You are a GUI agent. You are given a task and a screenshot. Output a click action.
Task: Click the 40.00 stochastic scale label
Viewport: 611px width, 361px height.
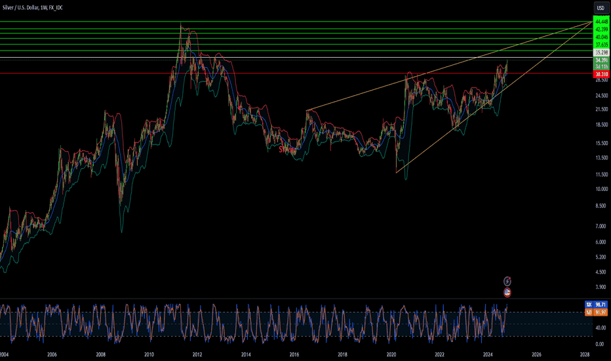[x=602, y=328]
